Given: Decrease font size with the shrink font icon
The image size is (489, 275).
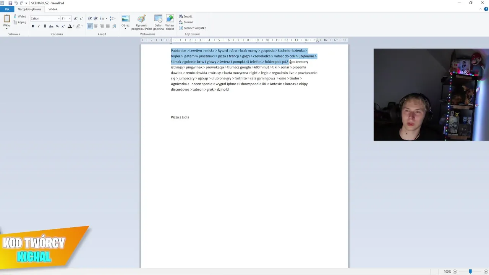Looking at the screenshot, I should [x=81, y=18].
